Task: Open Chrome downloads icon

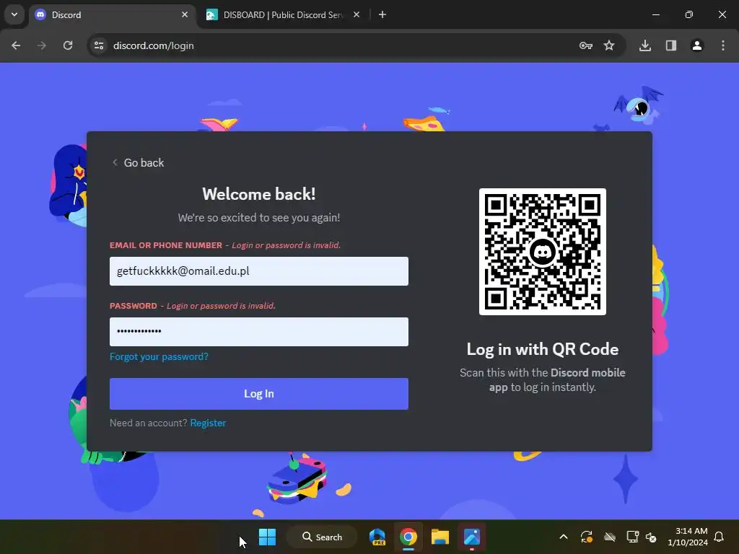Action: [x=645, y=45]
